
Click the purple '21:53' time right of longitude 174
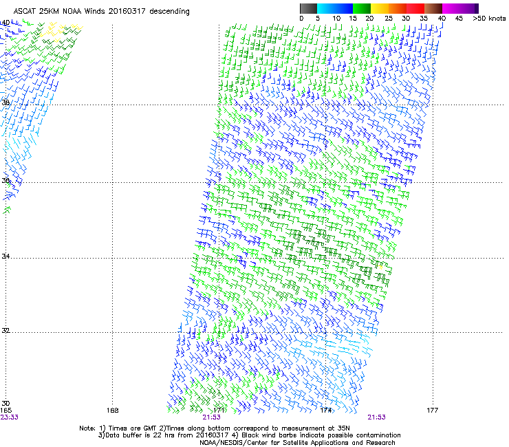376,417
